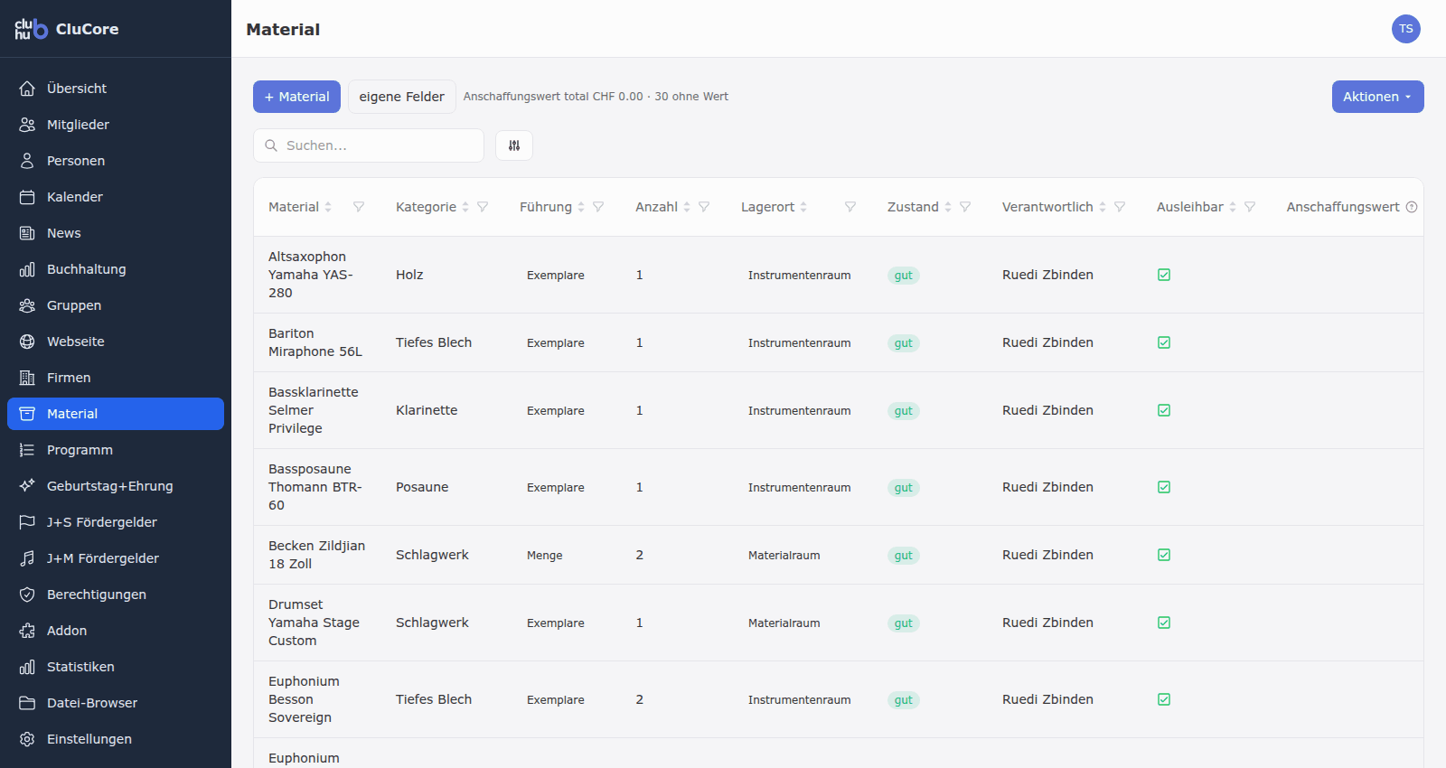Open the Zustand column filter funnel
Image resolution: width=1446 pixels, height=768 pixels.
click(x=965, y=207)
